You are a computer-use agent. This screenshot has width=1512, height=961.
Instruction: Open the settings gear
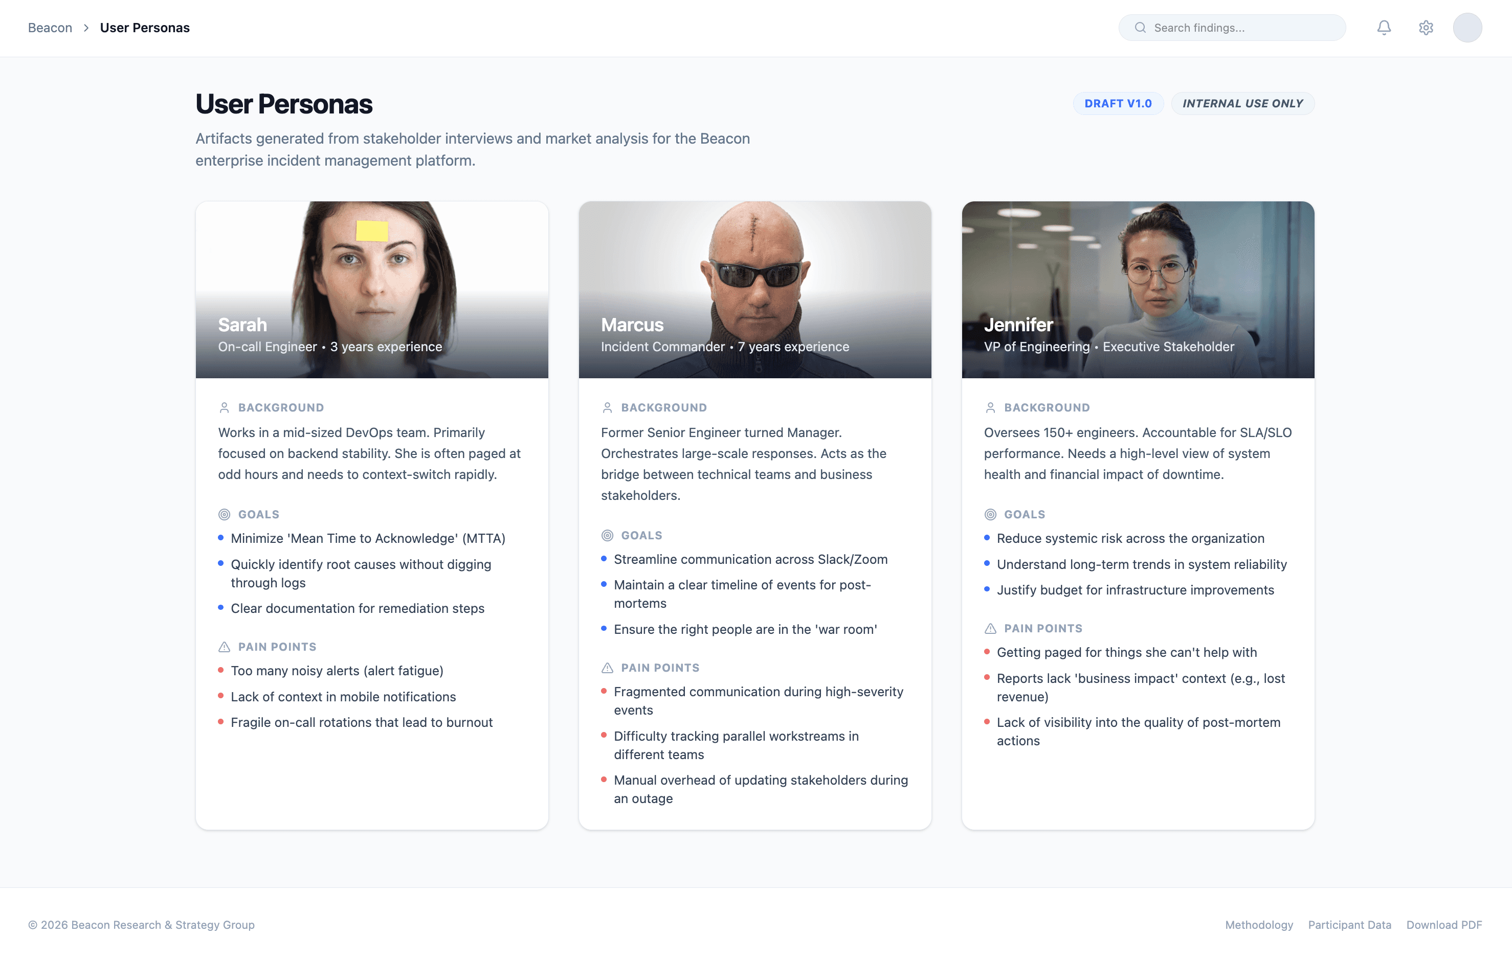[x=1426, y=28]
